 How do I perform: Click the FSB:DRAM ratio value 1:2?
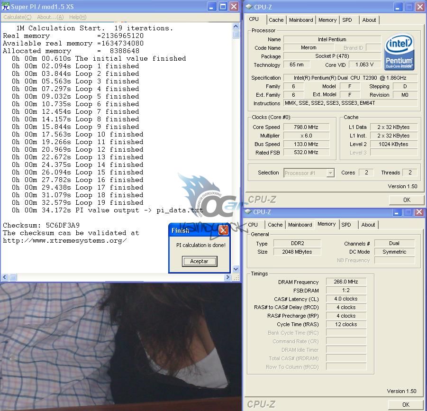click(346, 290)
